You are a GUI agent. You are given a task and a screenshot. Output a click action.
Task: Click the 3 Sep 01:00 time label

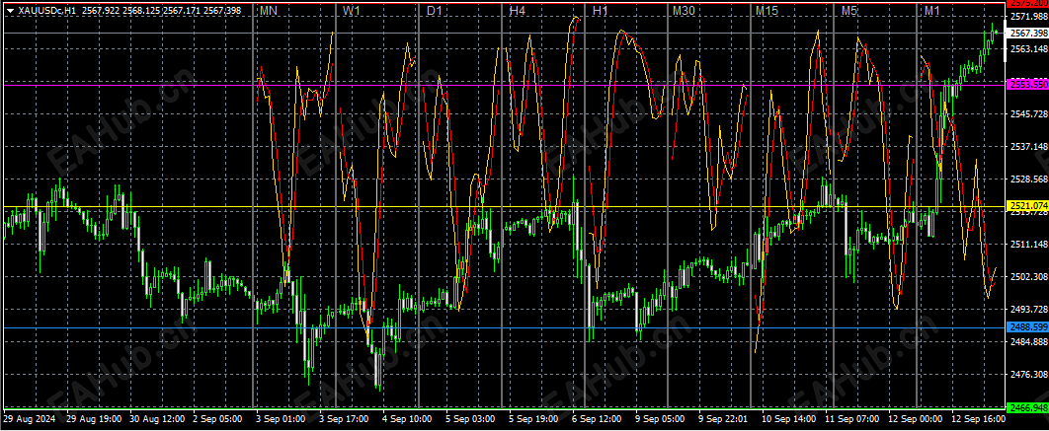point(281,419)
